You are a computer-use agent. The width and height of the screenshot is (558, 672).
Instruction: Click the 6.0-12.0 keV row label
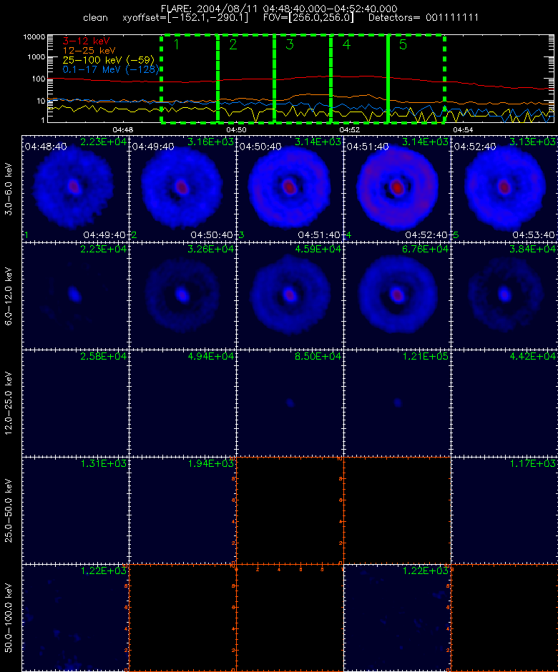click(x=9, y=296)
